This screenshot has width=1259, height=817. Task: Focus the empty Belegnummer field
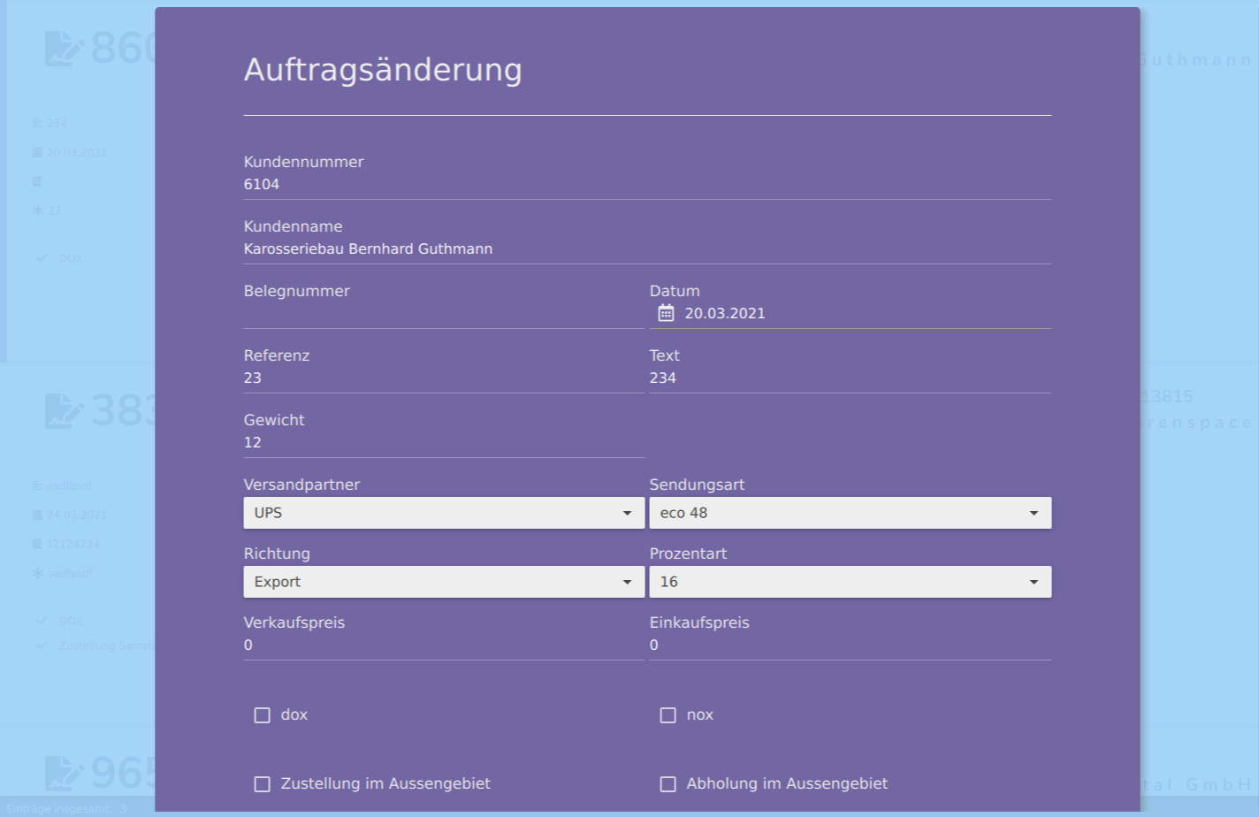(443, 314)
